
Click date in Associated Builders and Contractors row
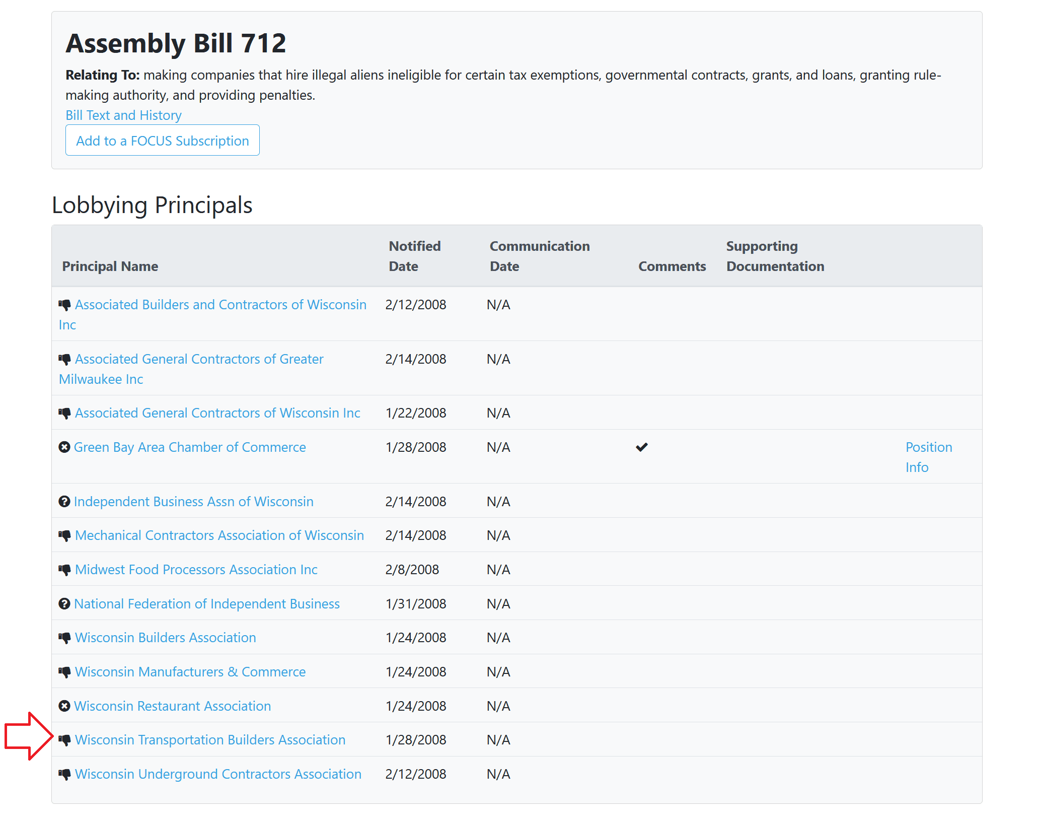(x=416, y=305)
